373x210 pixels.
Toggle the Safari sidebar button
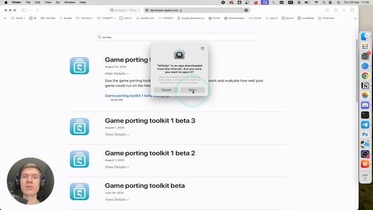click(x=24, y=10)
